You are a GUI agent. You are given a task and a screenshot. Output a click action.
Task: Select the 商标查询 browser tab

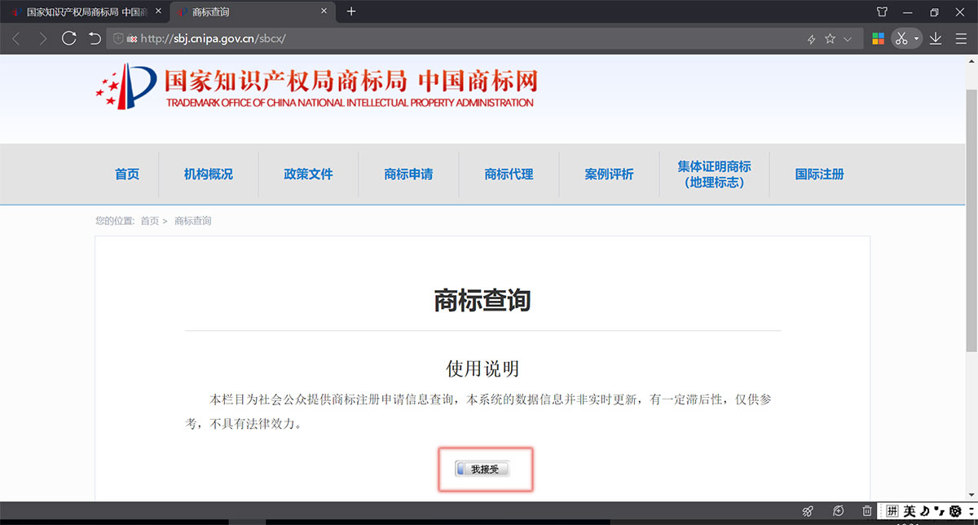(253, 12)
